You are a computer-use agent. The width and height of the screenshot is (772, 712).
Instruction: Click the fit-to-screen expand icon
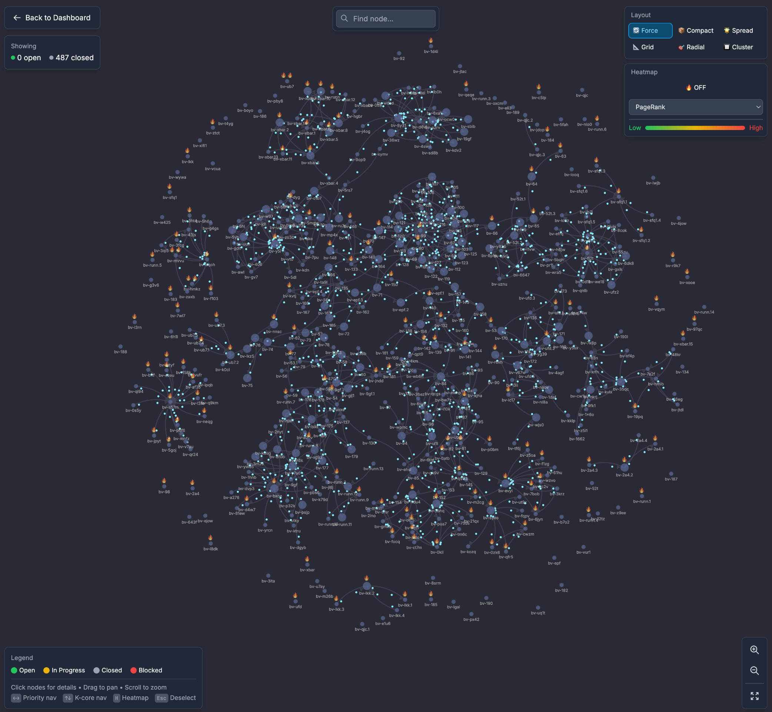[754, 696]
